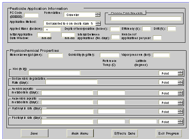Click the first Date Window mm/dd field

[44, 35]
